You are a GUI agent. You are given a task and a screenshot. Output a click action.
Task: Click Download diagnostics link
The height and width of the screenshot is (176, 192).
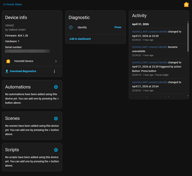coord(23,71)
